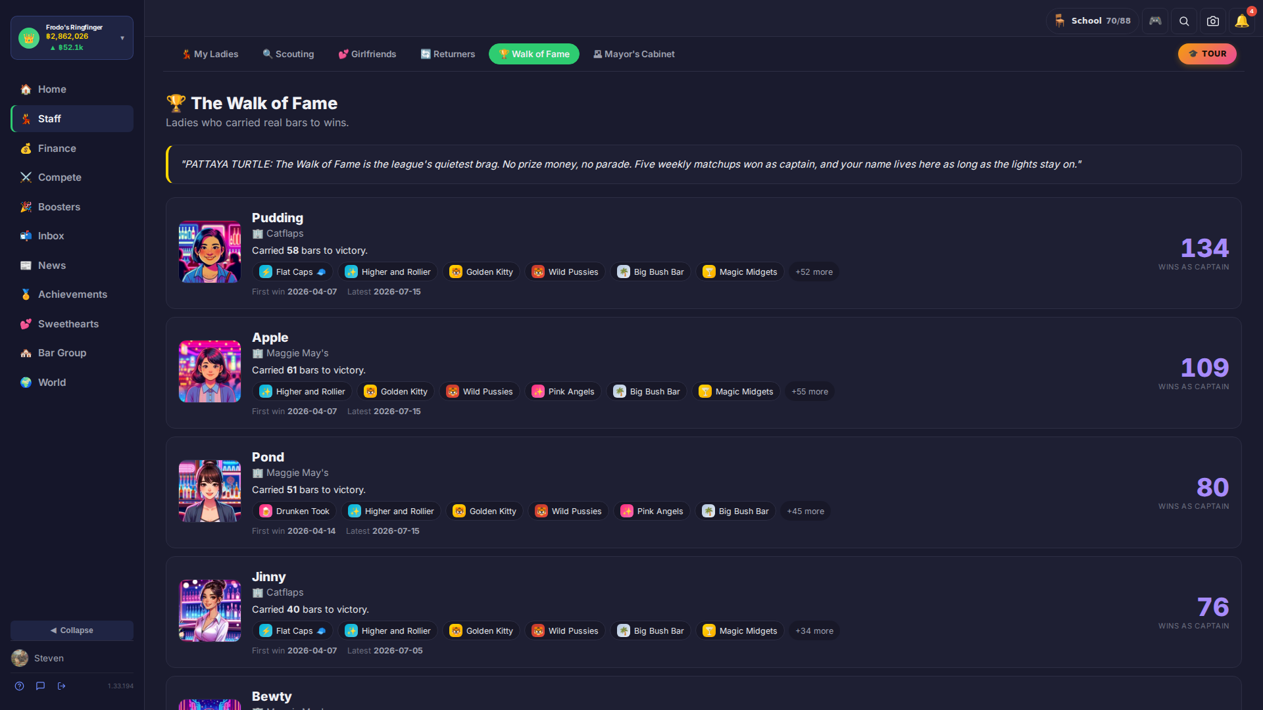The image size is (1263, 710).
Task: Switch to the Scouting tab
Action: coord(288,54)
